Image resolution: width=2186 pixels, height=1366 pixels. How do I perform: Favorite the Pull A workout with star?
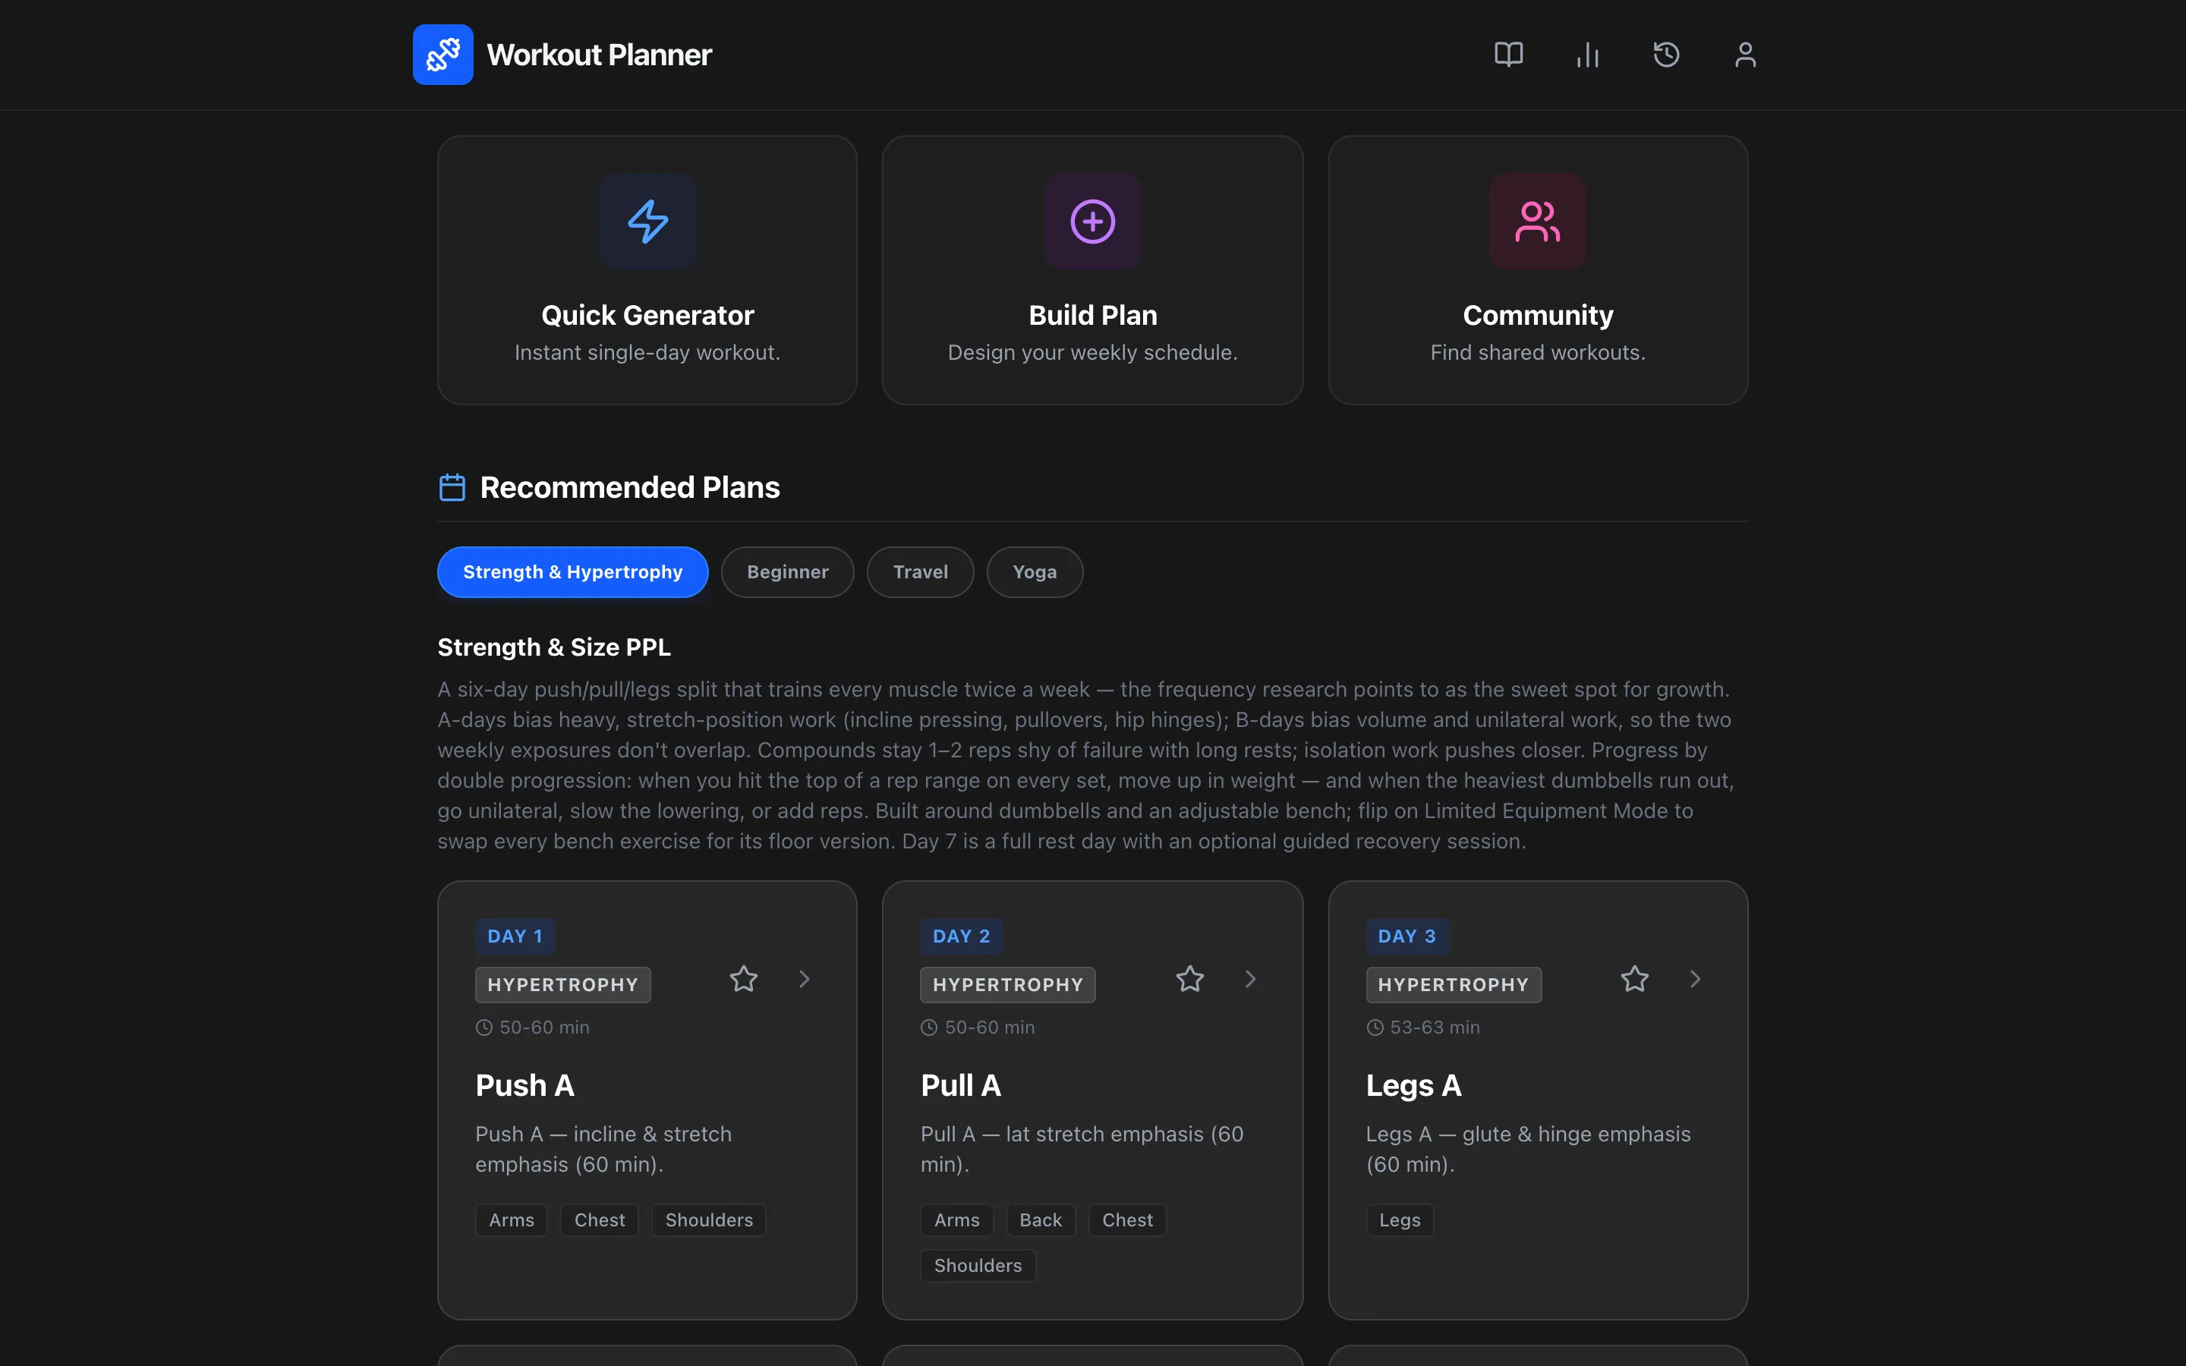(x=1189, y=979)
